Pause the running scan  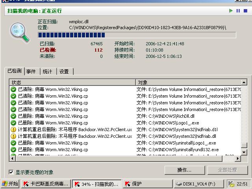tap(238, 11)
